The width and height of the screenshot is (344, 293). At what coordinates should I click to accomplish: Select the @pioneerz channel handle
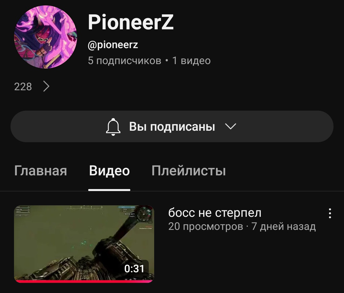coord(113,45)
